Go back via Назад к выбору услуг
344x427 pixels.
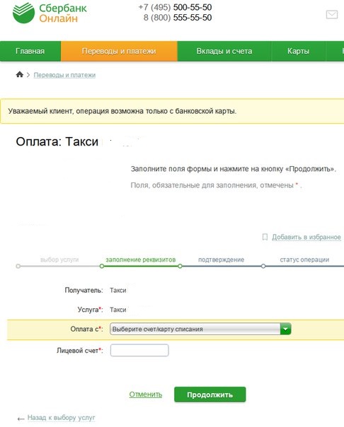pos(62,418)
